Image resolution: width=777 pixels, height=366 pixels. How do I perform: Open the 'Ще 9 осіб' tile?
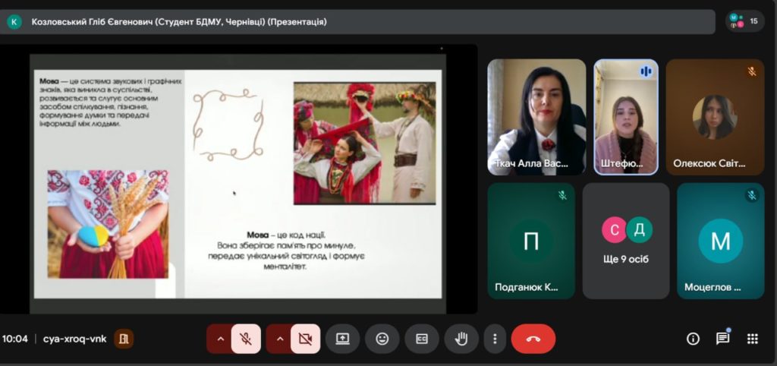click(x=626, y=241)
